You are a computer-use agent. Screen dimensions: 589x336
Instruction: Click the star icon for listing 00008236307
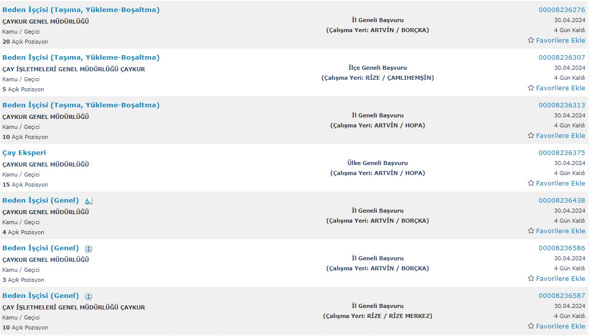coord(531,88)
